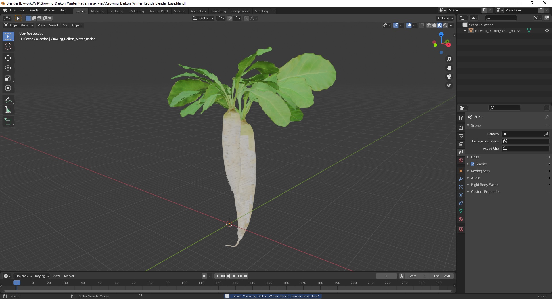Image resolution: width=552 pixels, height=299 pixels.
Task: Toggle proportional editing
Action: pyautogui.click(x=246, y=18)
